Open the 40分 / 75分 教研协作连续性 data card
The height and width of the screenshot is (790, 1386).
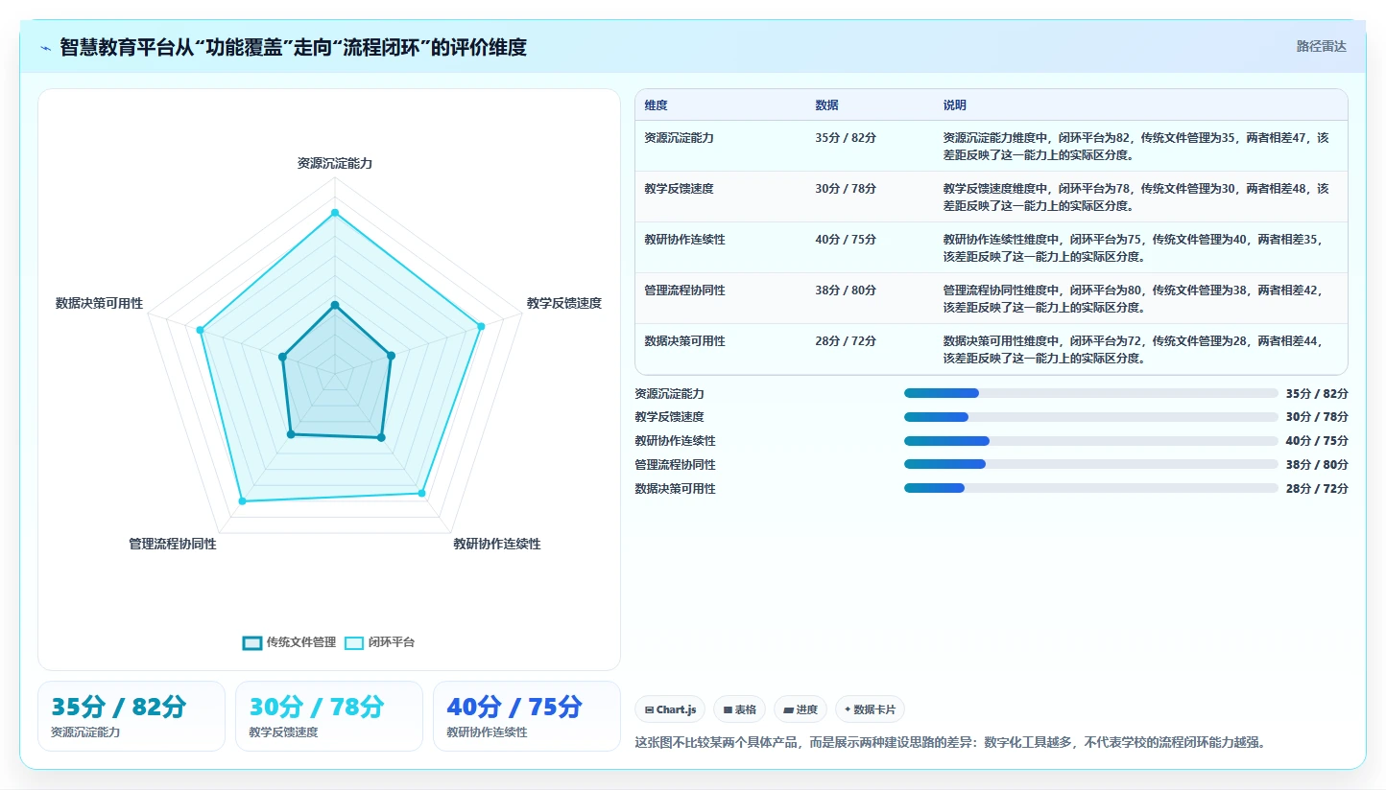click(527, 716)
